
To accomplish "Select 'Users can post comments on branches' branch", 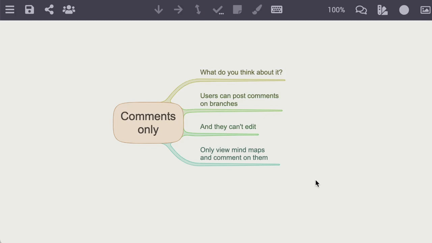I will coord(239,100).
